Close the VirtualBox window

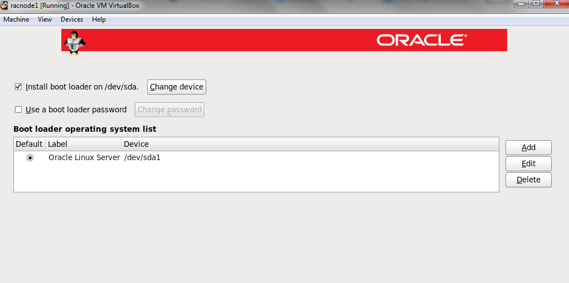point(556,4)
